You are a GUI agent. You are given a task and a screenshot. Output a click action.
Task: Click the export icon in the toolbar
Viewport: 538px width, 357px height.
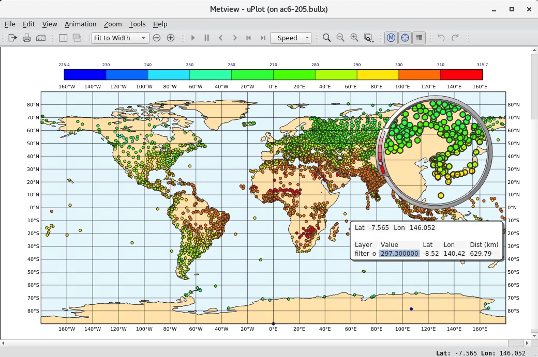(12, 38)
